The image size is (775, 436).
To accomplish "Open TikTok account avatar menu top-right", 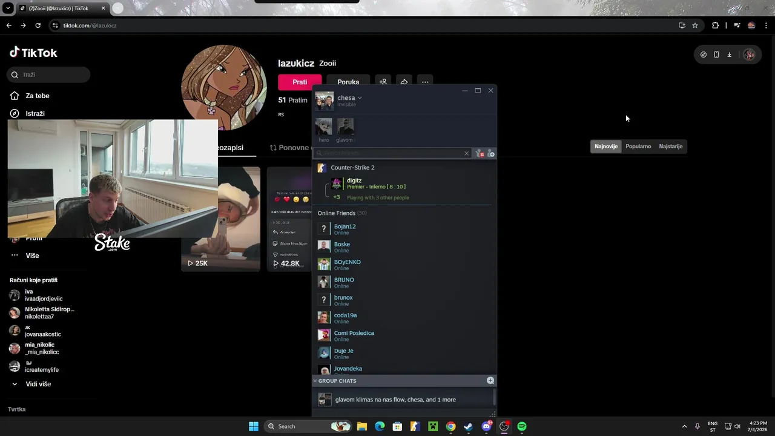I will (x=750, y=54).
